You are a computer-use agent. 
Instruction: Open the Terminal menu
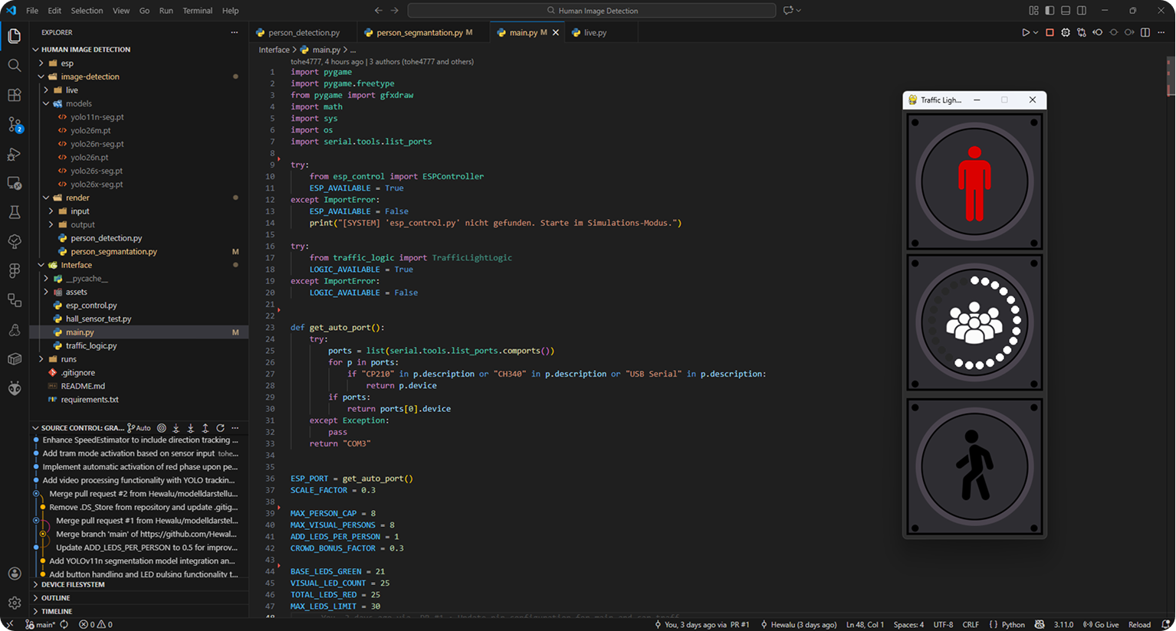[197, 11]
